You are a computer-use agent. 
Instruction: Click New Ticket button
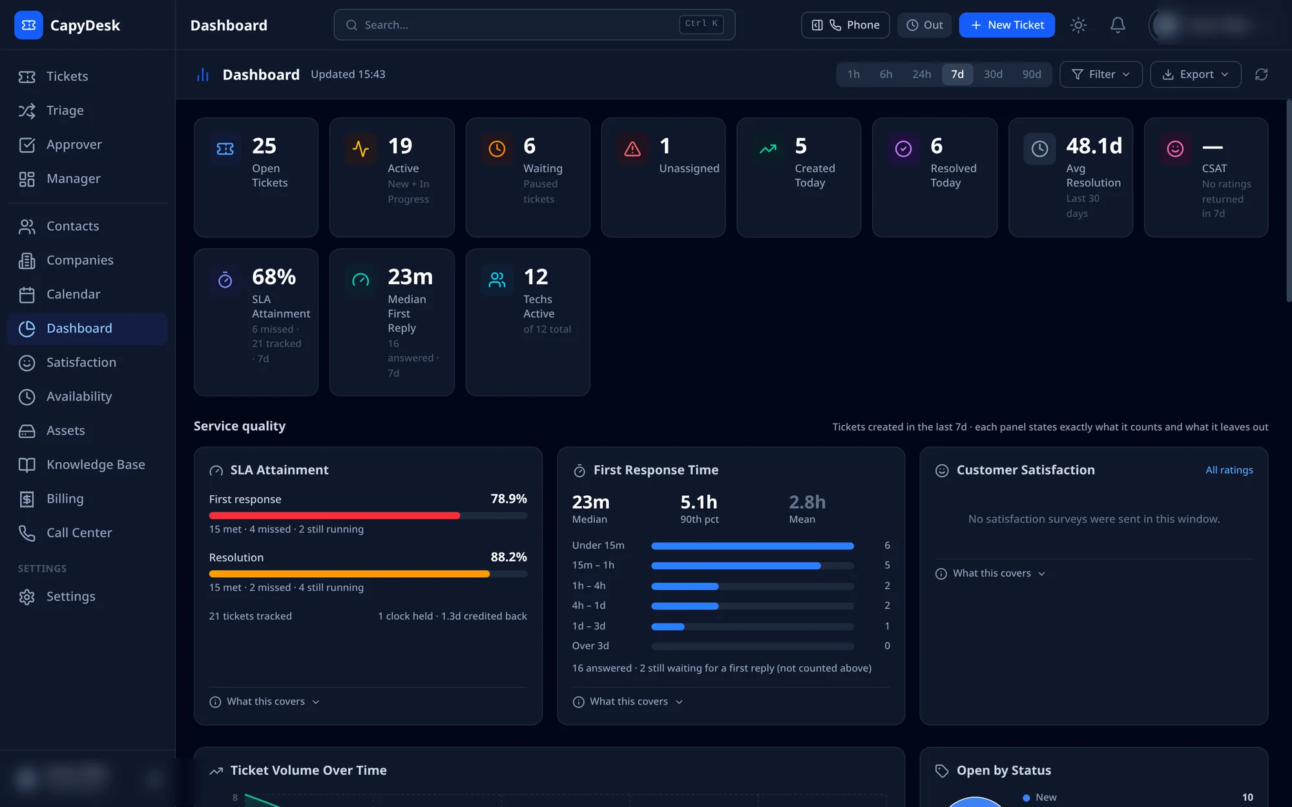click(x=1006, y=25)
